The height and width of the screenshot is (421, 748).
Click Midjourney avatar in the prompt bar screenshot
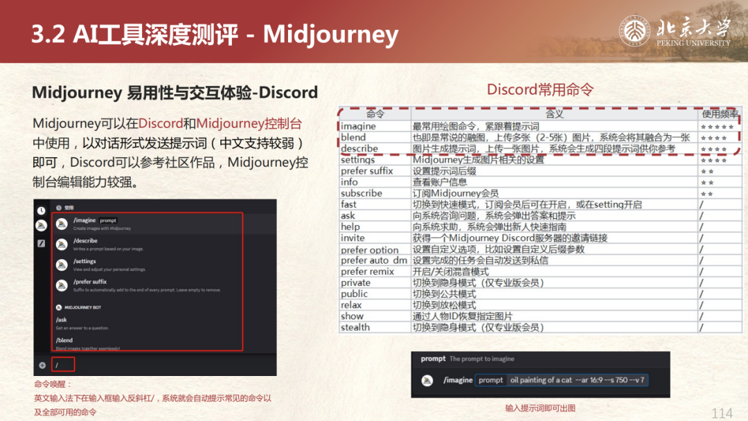click(427, 380)
